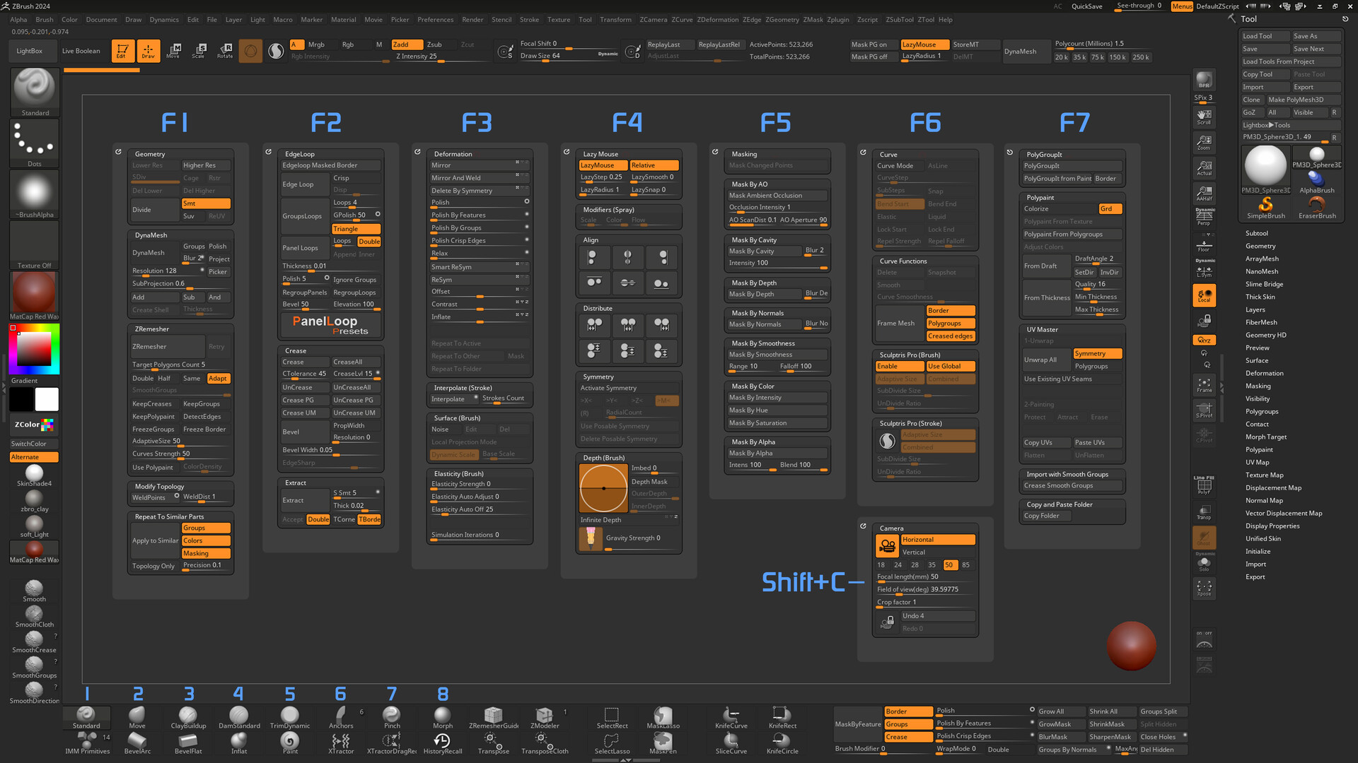The image size is (1358, 763).
Task: Activate the Rotate transform tool
Action: 225,50
